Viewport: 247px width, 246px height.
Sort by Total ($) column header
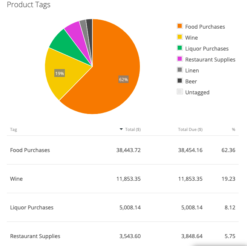tap(133, 129)
